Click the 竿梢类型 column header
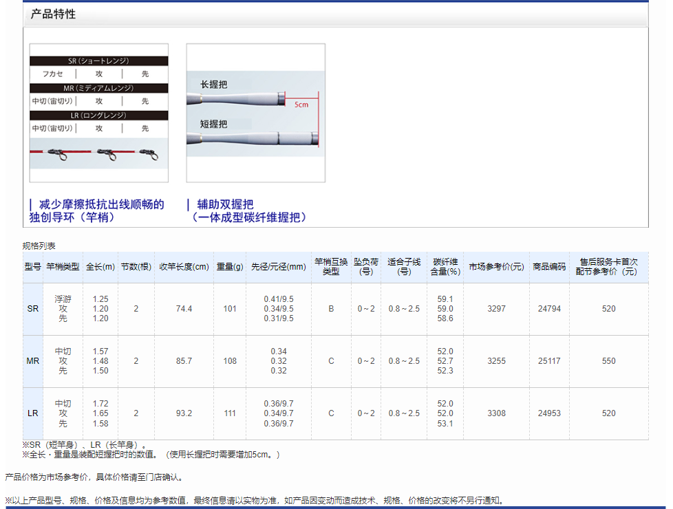 63,267
